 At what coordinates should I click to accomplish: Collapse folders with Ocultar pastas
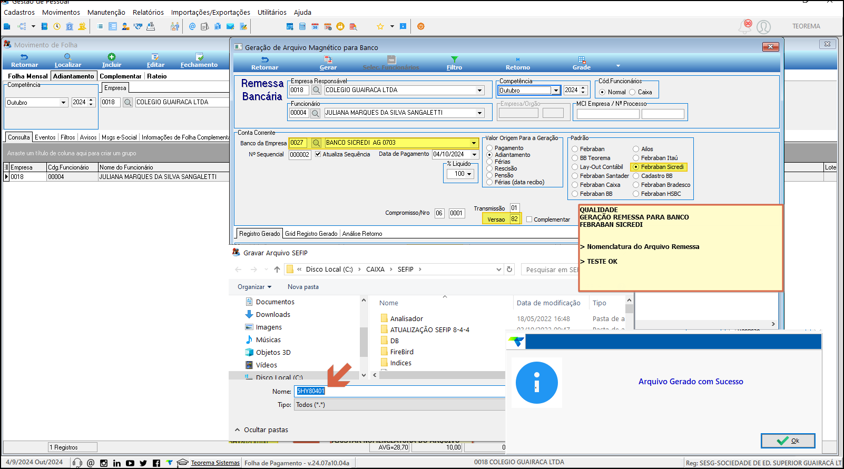tap(261, 430)
